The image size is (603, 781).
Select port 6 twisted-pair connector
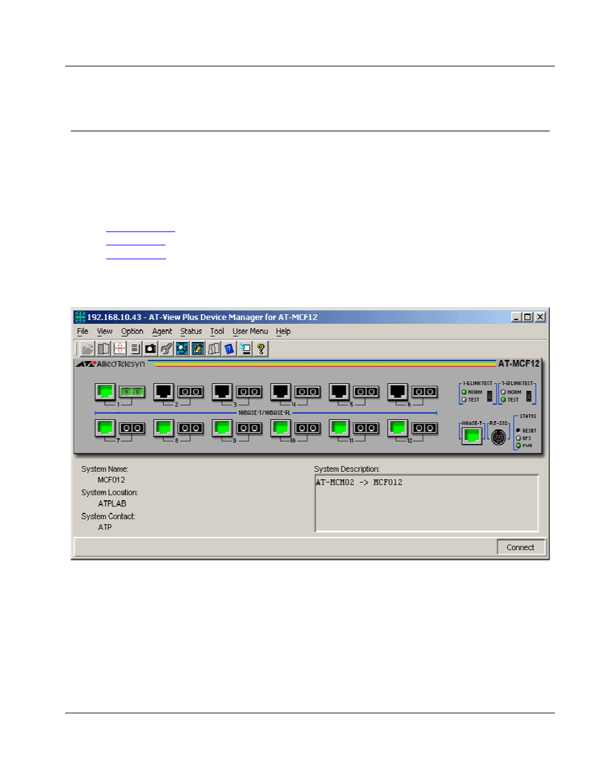pyautogui.click(x=398, y=392)
